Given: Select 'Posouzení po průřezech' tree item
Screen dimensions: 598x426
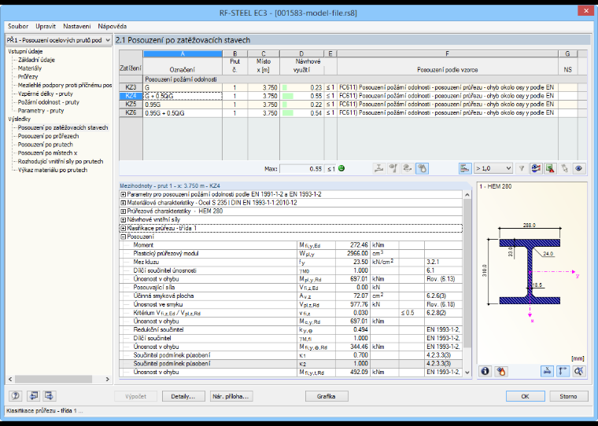Looking at the screenshot, I should [49, 136].
